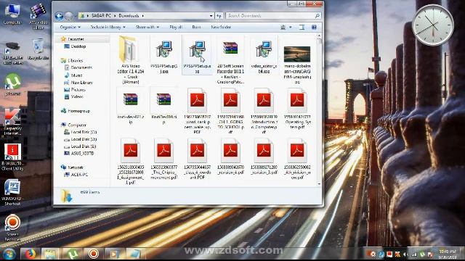Select the kruti-dev-001 zip archive
The width and height of the screenshot is (465, 261).
coord(131,107)
